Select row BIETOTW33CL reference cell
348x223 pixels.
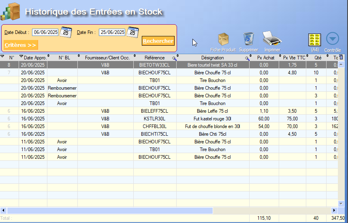[155, 65]
